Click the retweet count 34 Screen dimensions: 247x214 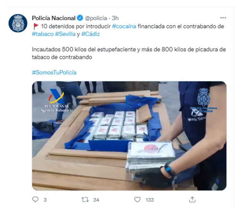[96, 200]
